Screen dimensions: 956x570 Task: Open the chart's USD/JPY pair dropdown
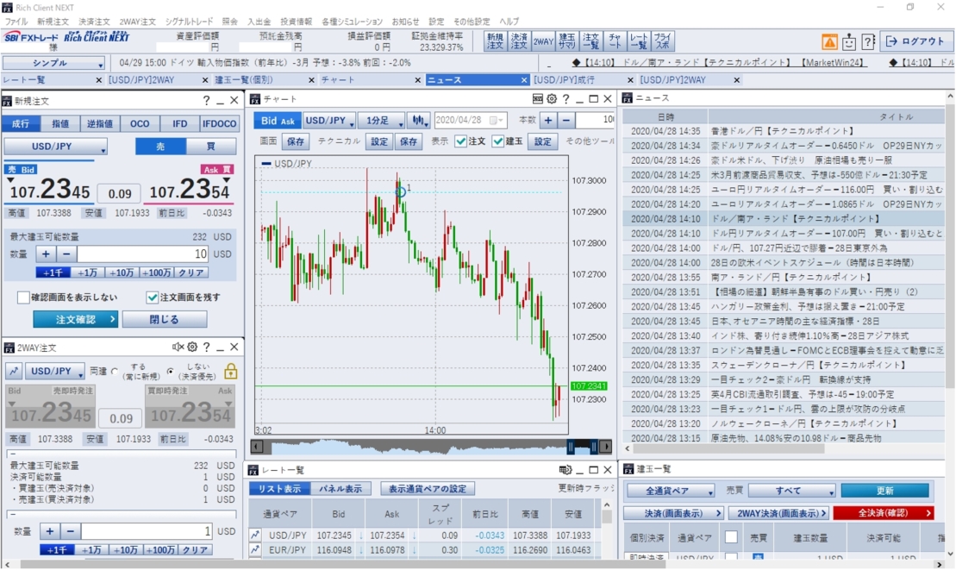coord(329,121)
